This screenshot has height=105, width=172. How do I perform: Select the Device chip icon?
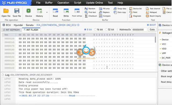(28, 11)
